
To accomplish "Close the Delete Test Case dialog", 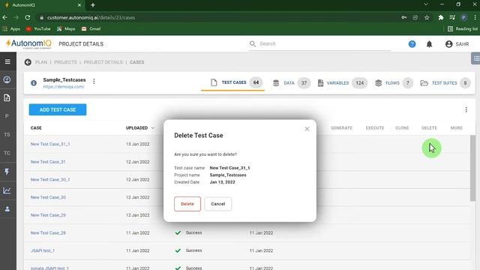I will (307, 129).
